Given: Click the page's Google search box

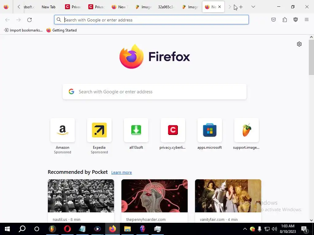Looking at the screenshot, I should [155, 92].
